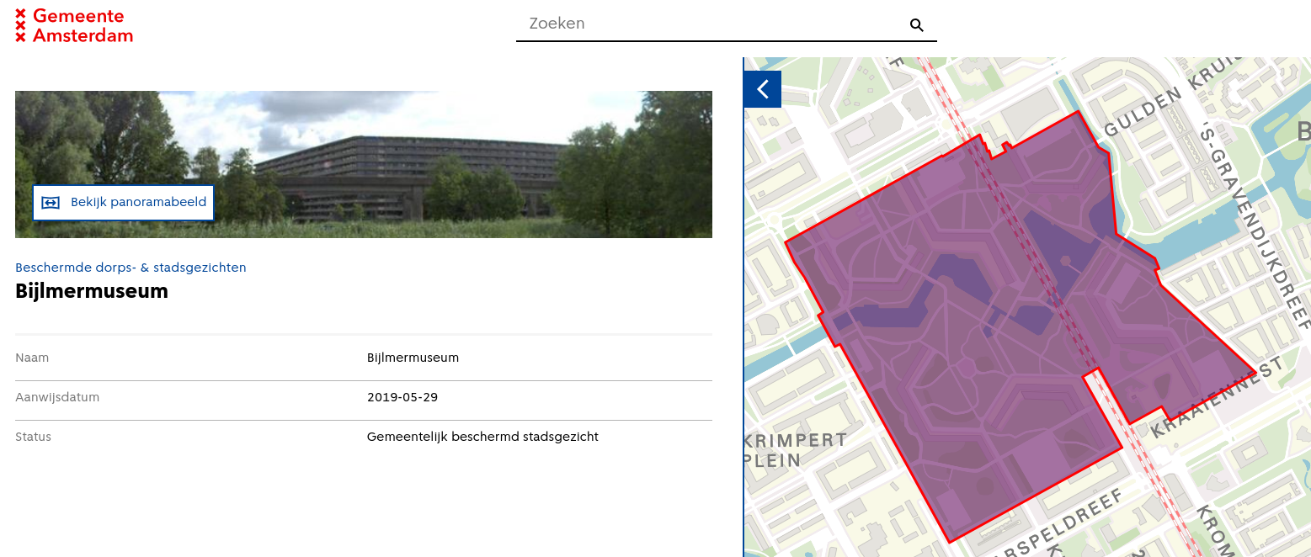This screenshot has height=557, width=1311.
Task: Click the Bijlmermuseum page heading
Action: point(92,292)
